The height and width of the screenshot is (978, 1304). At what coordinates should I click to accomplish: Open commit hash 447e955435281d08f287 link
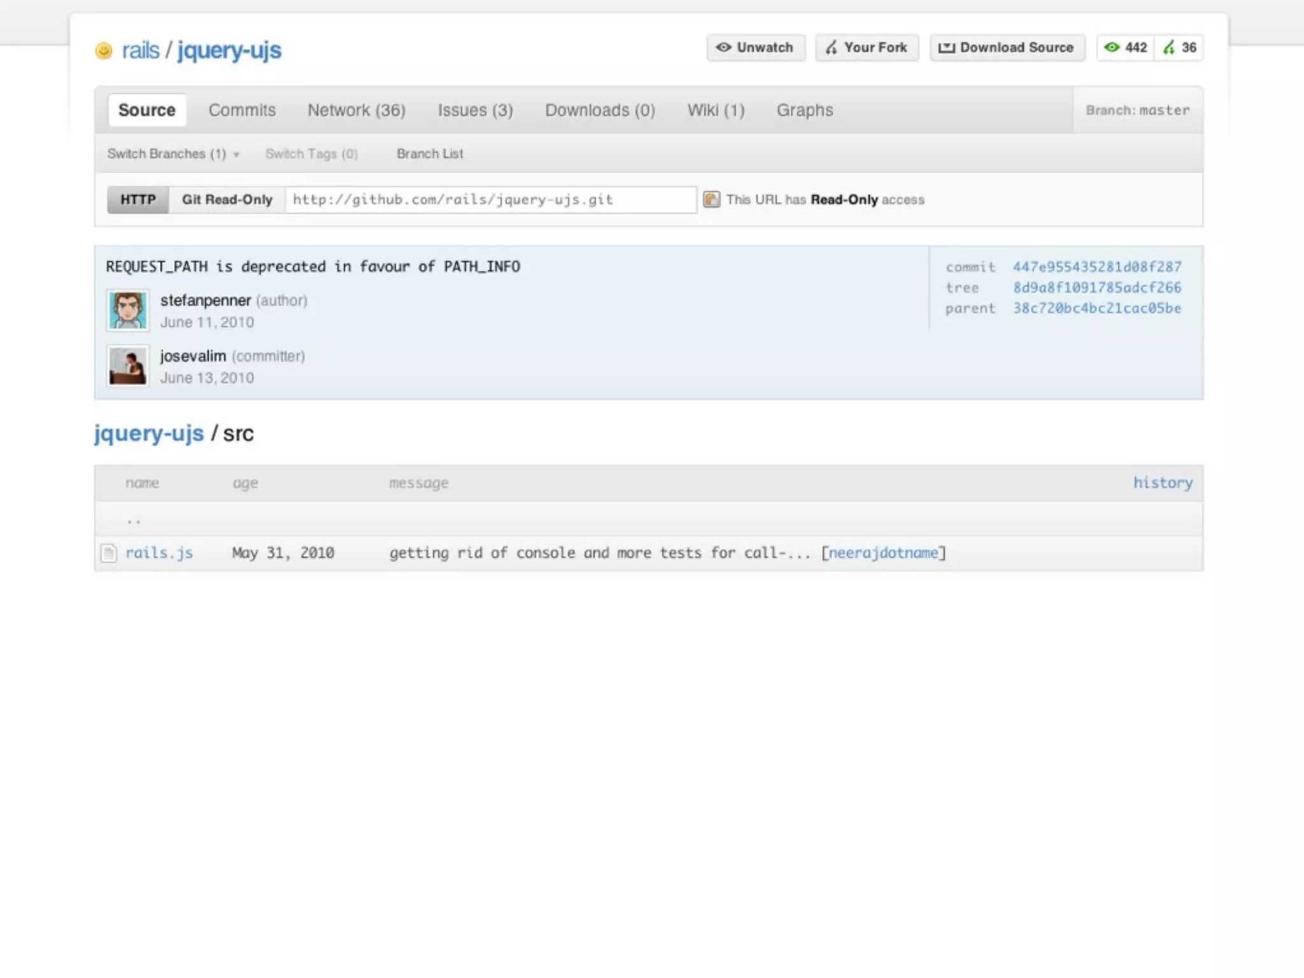(x=1096, y=267)
